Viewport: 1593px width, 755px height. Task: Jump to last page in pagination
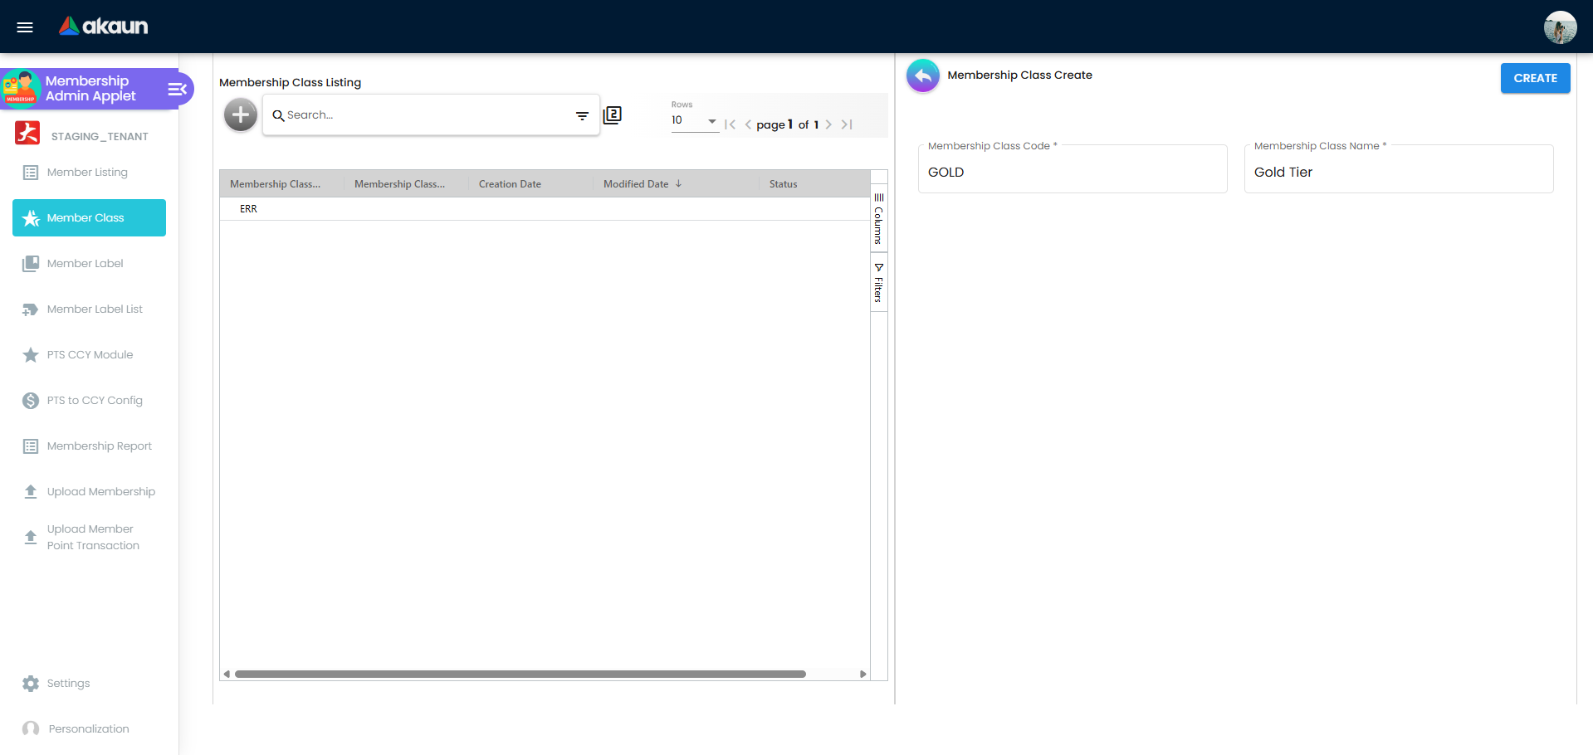pos(847,124)
